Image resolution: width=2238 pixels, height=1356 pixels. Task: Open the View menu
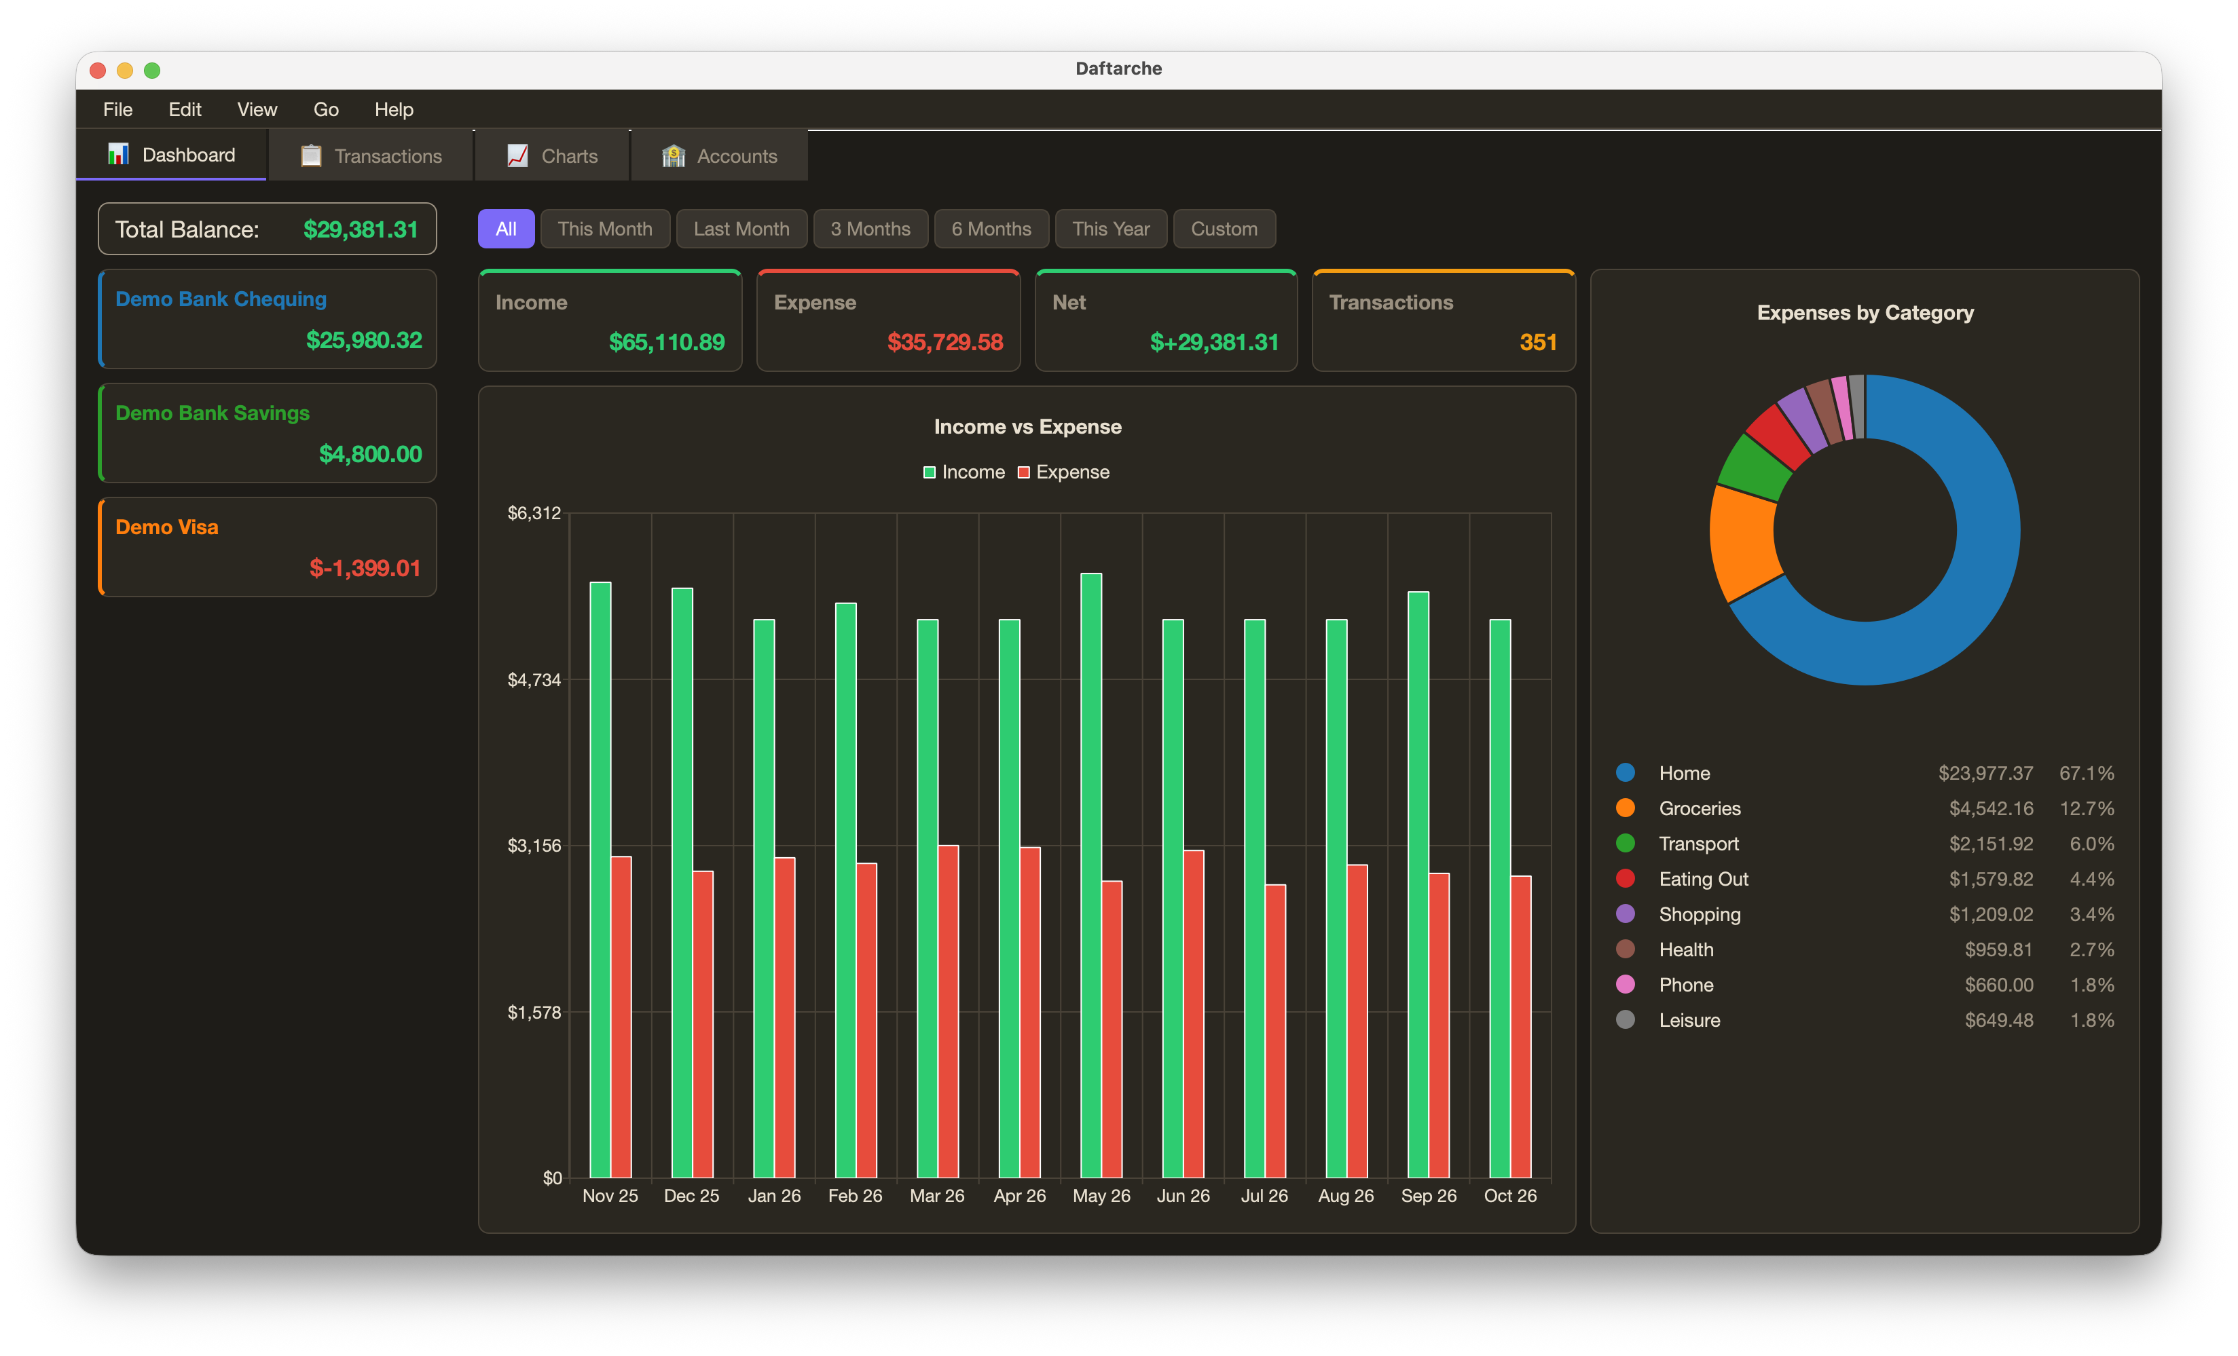[257, 109]
